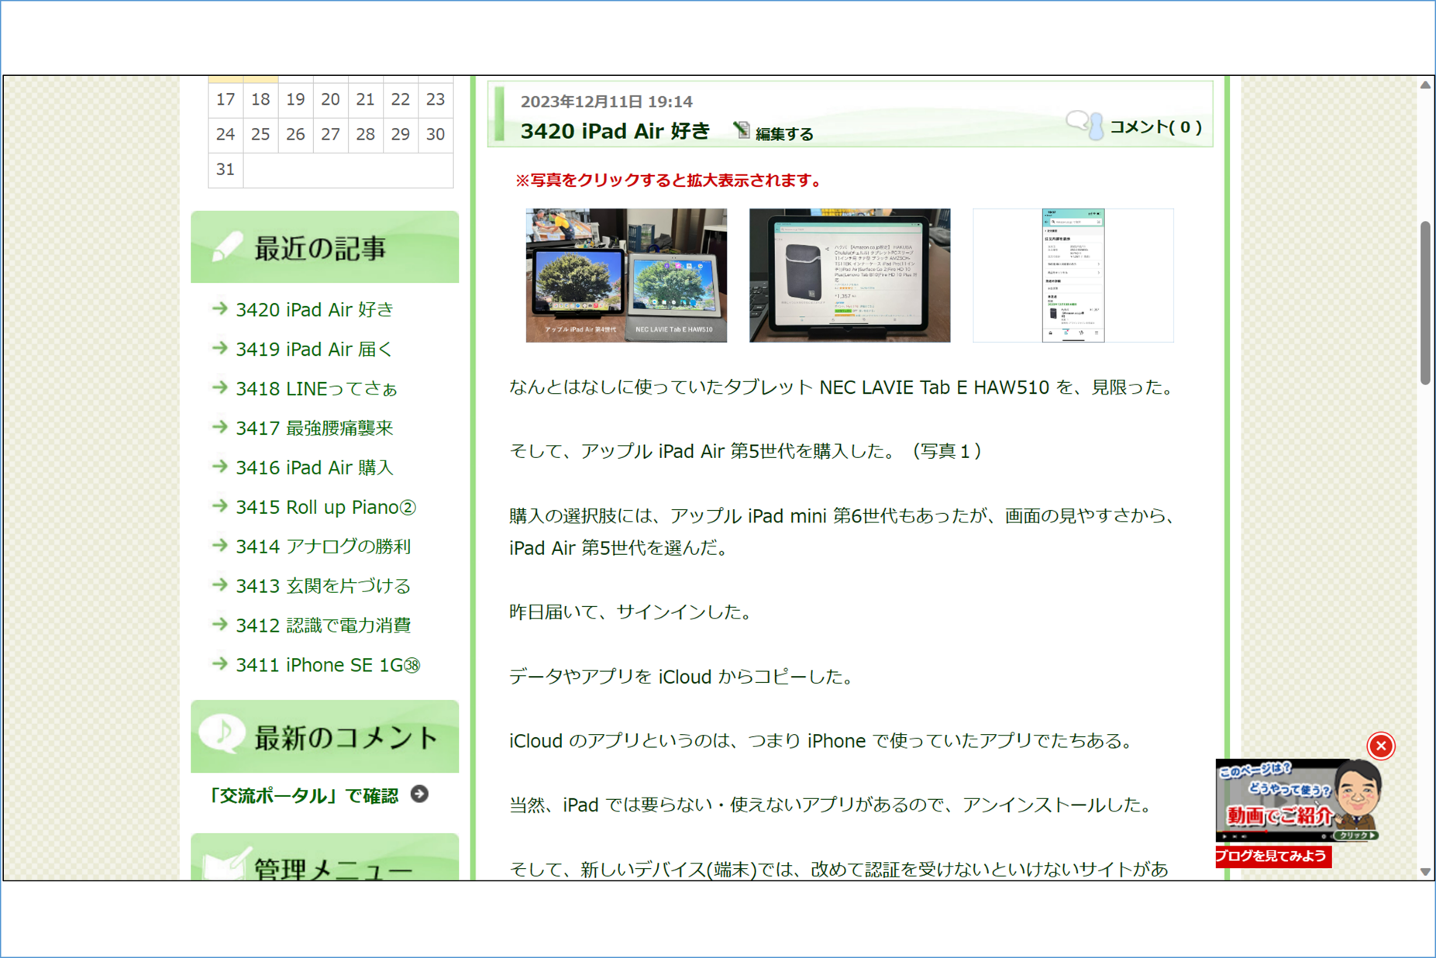
Task: Open article title 3420 iPad Air 好き heading
Action: [615, 131]
